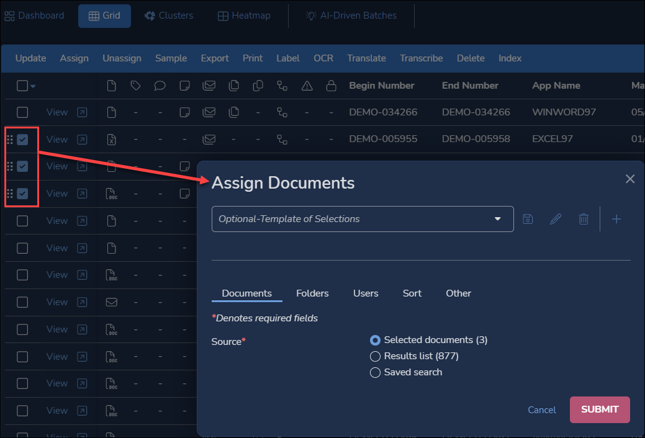This screenshot has height=438, width=645.
Task: Click the warning triangle column header icon
Action: (307, 86)
